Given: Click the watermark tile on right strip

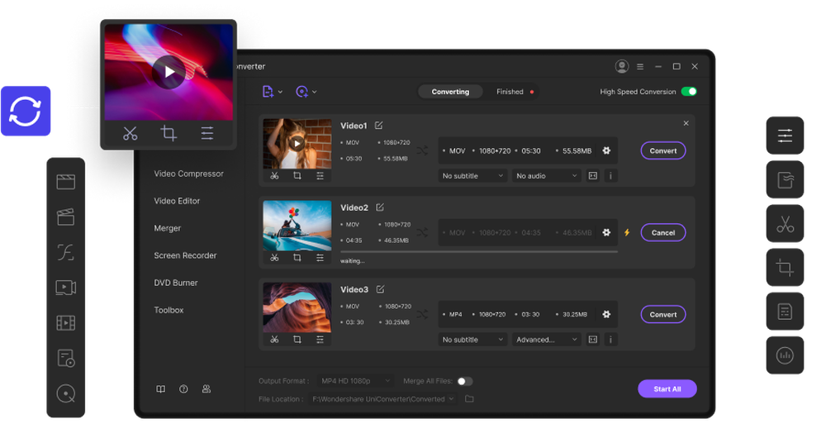Looking at the screenshot, I should tap(785, 180).
